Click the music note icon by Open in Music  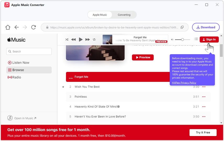pos(10,118)
